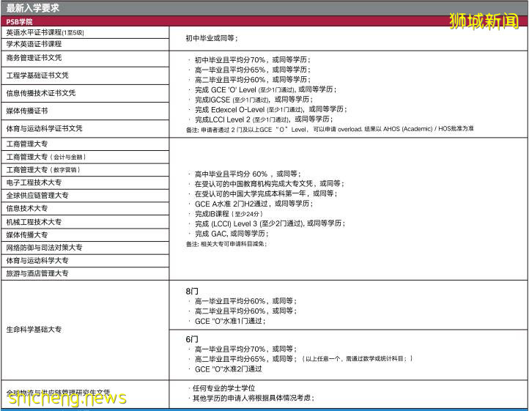
Task: Click 网络防御与司法对策大专 row
Action: click(x=85, y=248)
